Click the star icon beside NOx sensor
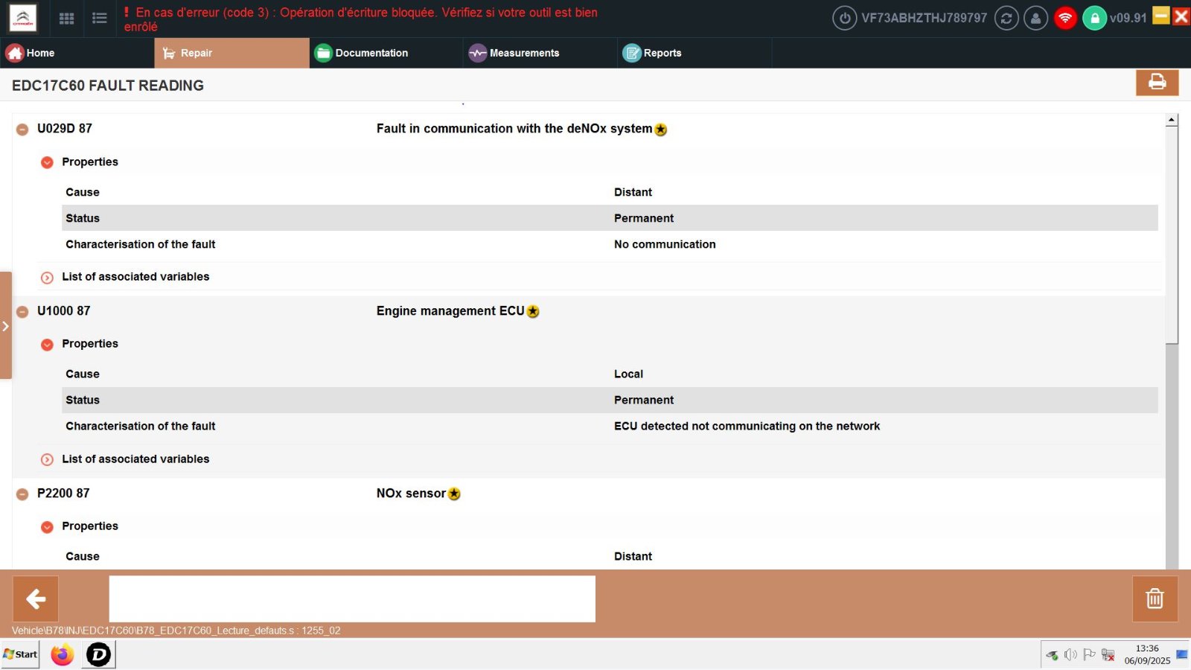Screen dimensions: 1191x670 pyautogui.click(x=454, y=494)
